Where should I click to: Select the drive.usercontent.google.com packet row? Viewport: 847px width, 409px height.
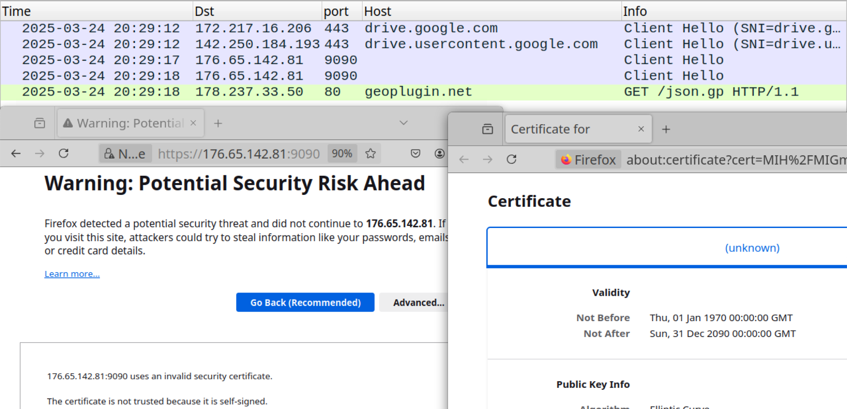pos(423,44)
